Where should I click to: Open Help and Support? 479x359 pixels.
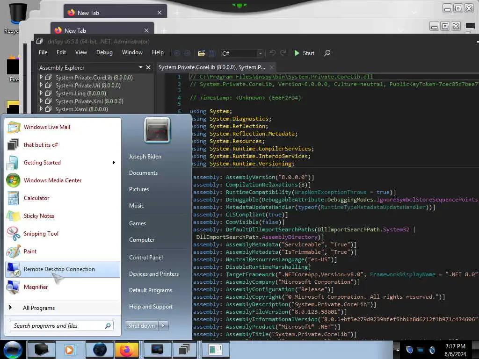pyautogui.click(x=151, y=307)
